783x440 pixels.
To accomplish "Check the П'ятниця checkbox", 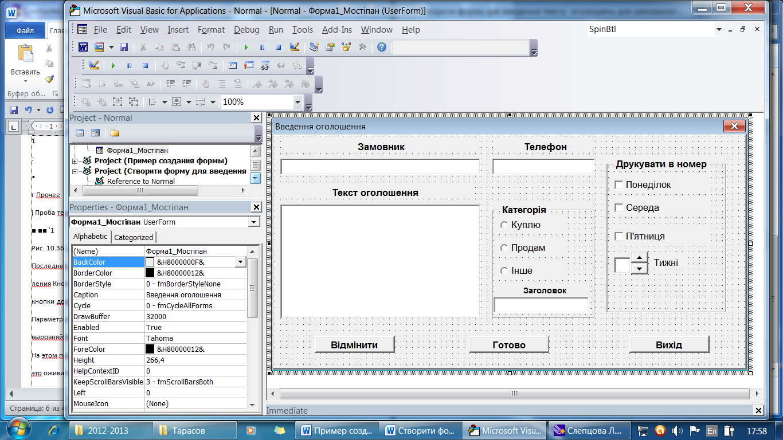I will pos(618,236).
